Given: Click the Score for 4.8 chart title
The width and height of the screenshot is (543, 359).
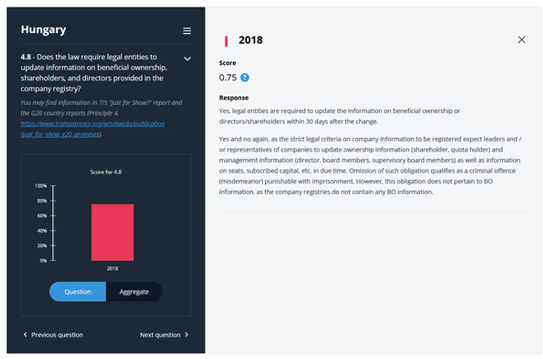Looking at the screenshot, I should tap(106, 172).
